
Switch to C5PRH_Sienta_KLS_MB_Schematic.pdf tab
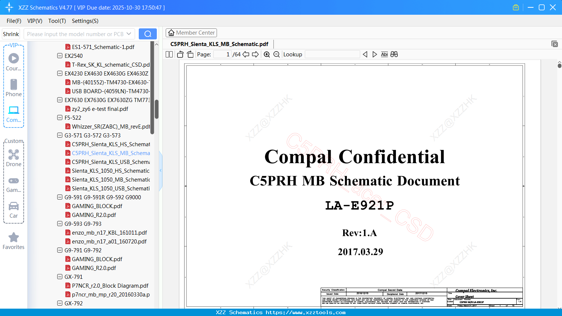pos(219,44)
